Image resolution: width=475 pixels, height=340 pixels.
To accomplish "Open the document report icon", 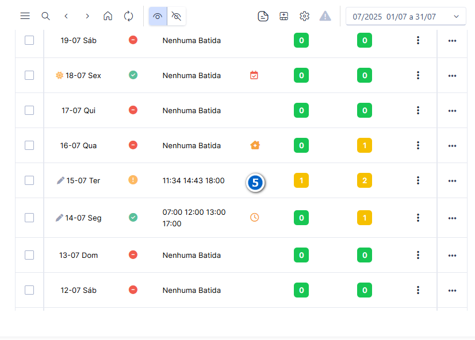I will (x=263, y=16).
